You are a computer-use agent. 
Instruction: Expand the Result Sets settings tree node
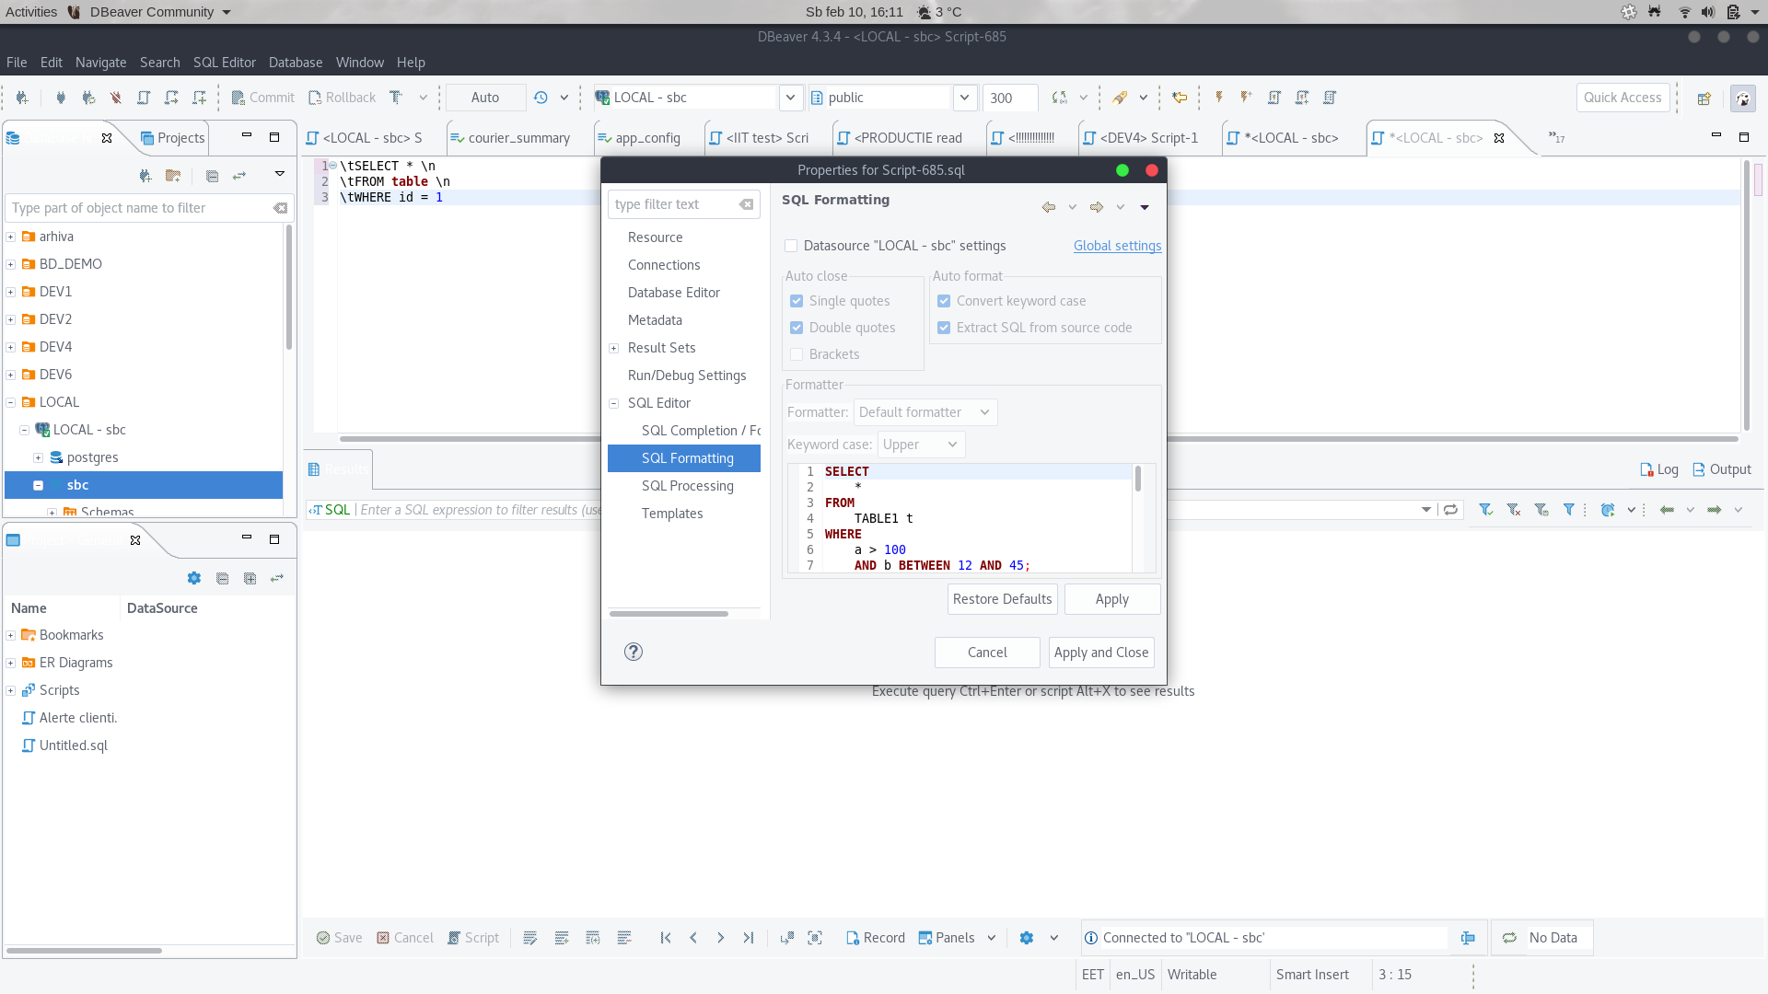click(614, 348)
